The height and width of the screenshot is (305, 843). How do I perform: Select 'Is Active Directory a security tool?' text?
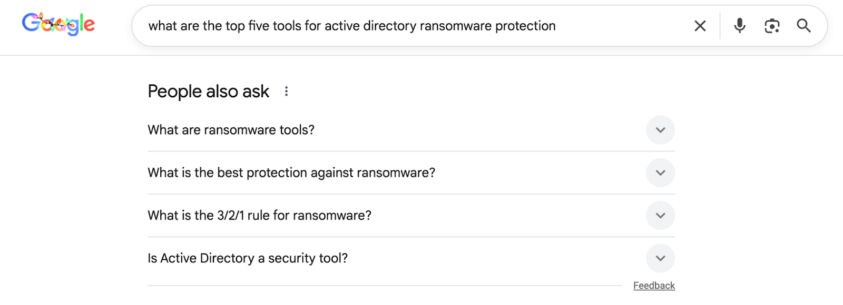tap(248, 258)
